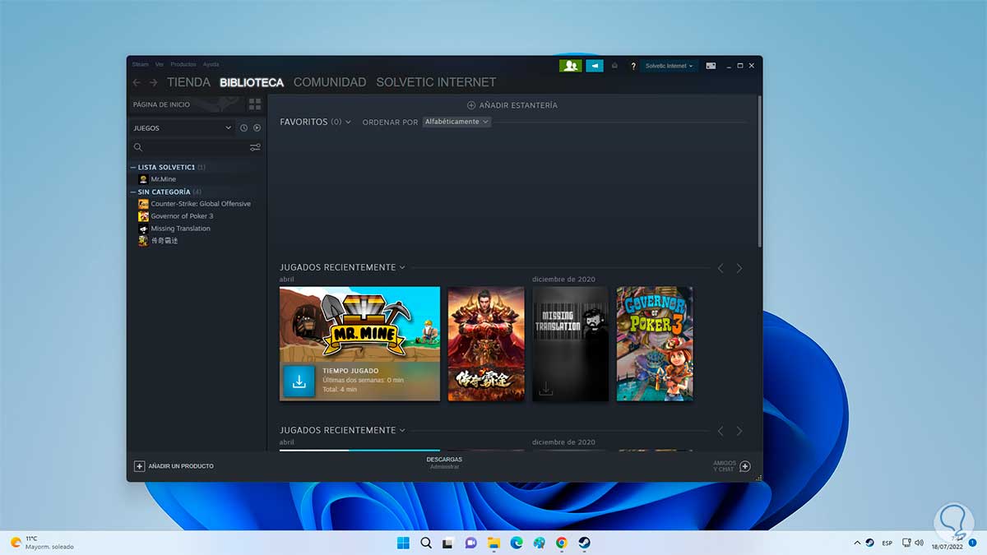The width and height of the screenshot is (987, 555).
Task: Open the BIBLIOTECA tab
Action: click(x=252, y=82)
